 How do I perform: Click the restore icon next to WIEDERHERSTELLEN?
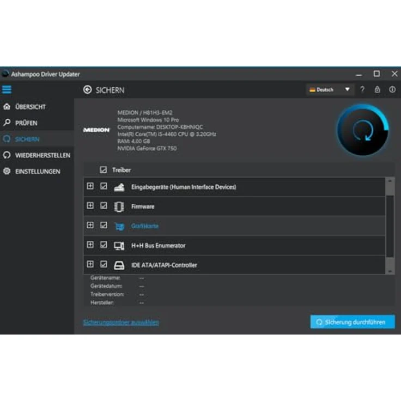pos(7,155)
